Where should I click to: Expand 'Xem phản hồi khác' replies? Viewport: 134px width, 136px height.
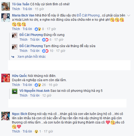point(31,57)
